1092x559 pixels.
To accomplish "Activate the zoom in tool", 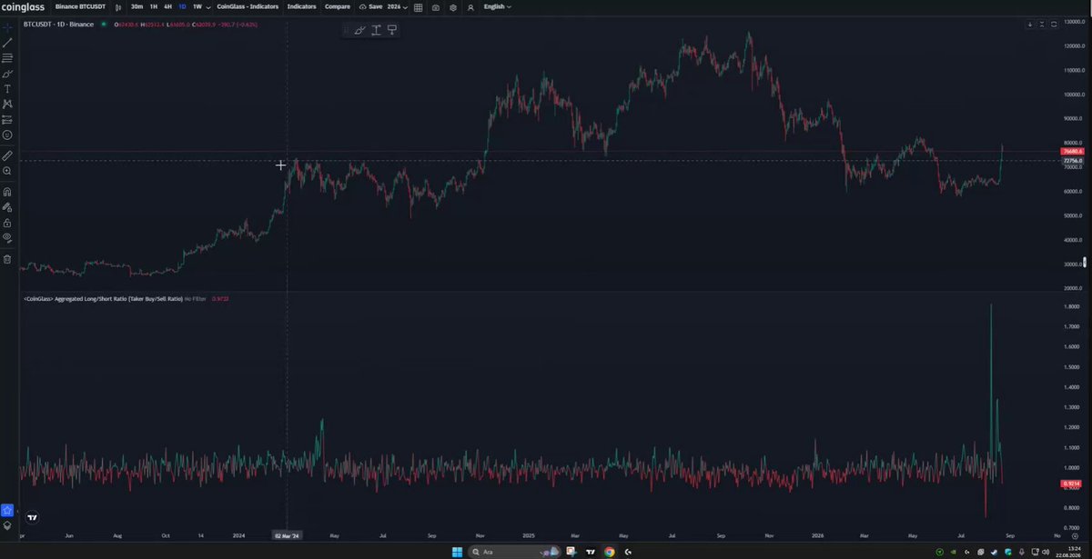I will [7, 171].
